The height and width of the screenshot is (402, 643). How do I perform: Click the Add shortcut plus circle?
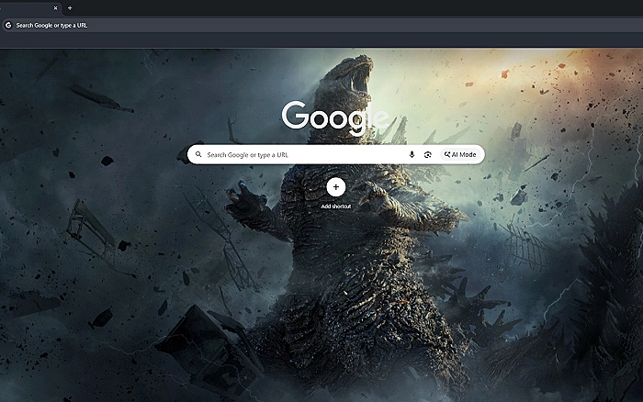(336, 187)
